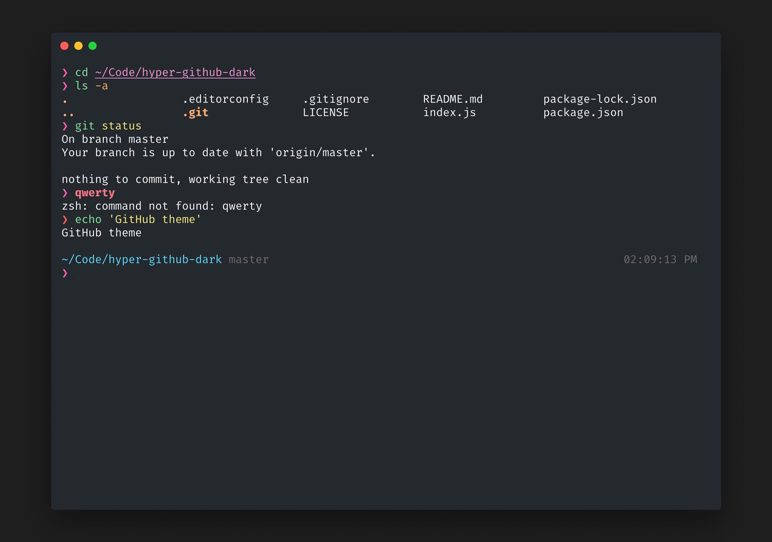Click the LICENSE file name
The height and width of the screenshot is (542, 772).
coord(326,113)
